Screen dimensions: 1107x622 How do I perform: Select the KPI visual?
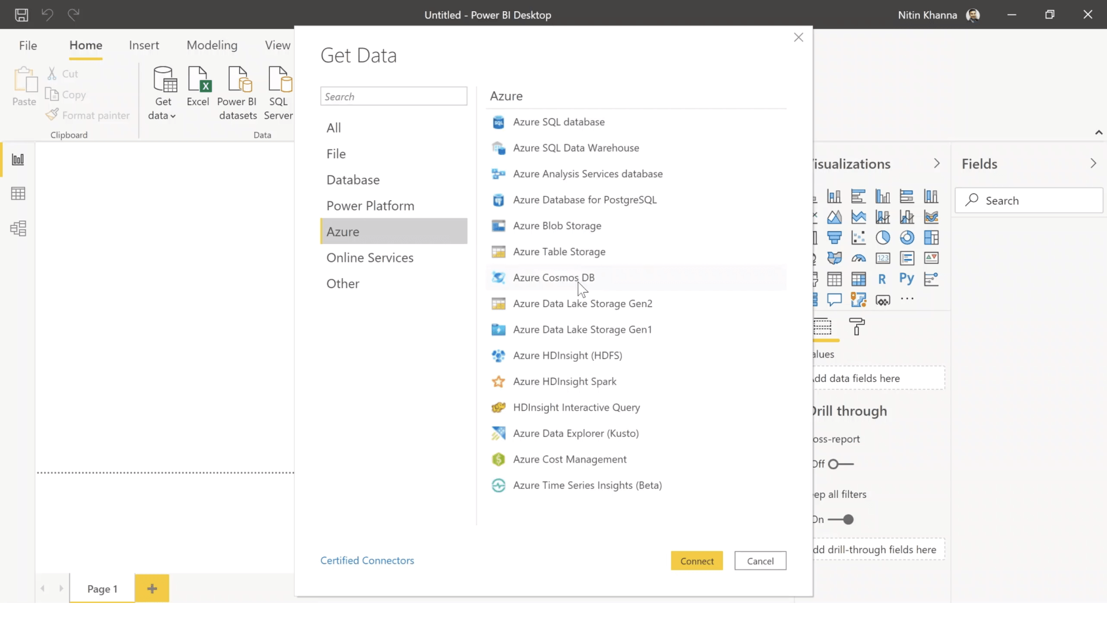click(931, 258)
